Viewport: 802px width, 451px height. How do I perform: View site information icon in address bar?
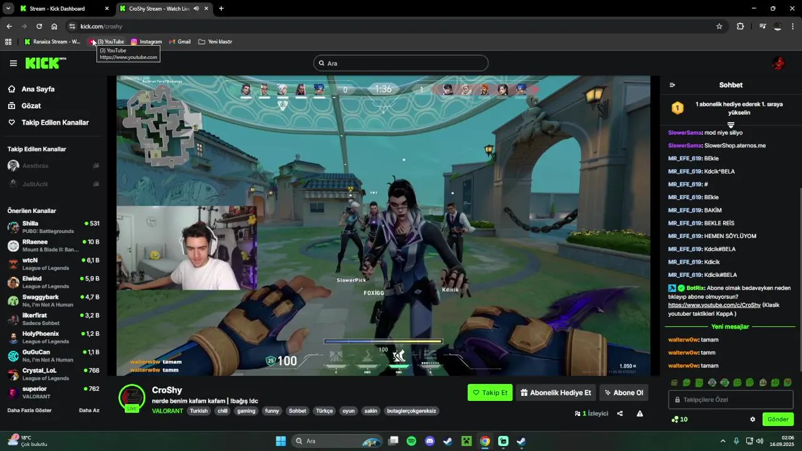72,26
